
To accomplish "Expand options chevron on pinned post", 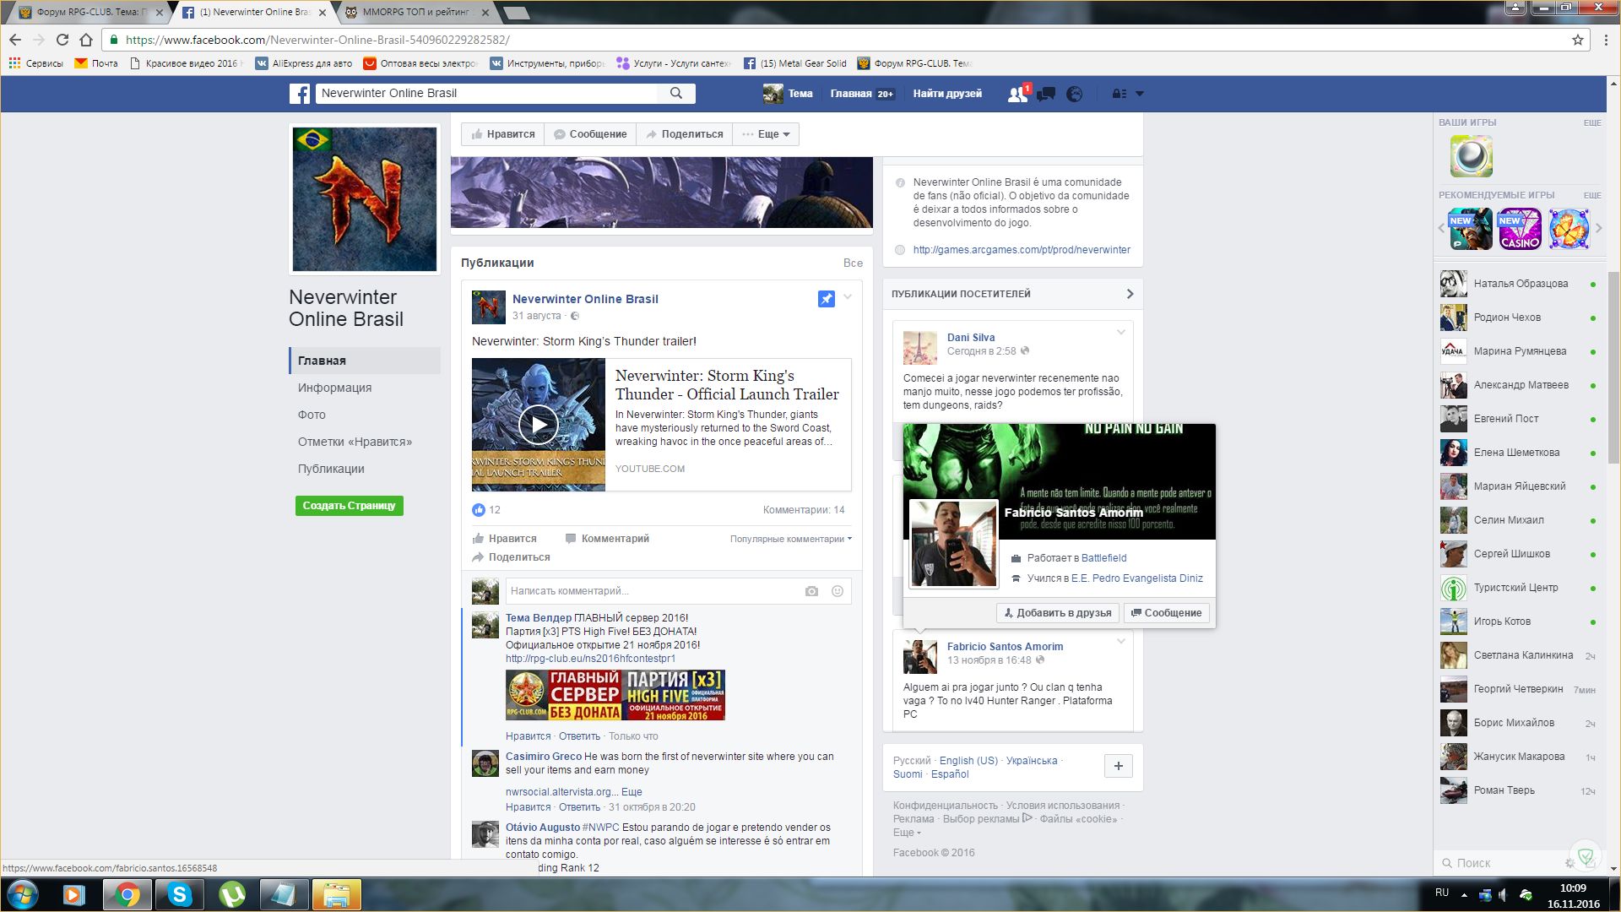I will tap(848, 297).
